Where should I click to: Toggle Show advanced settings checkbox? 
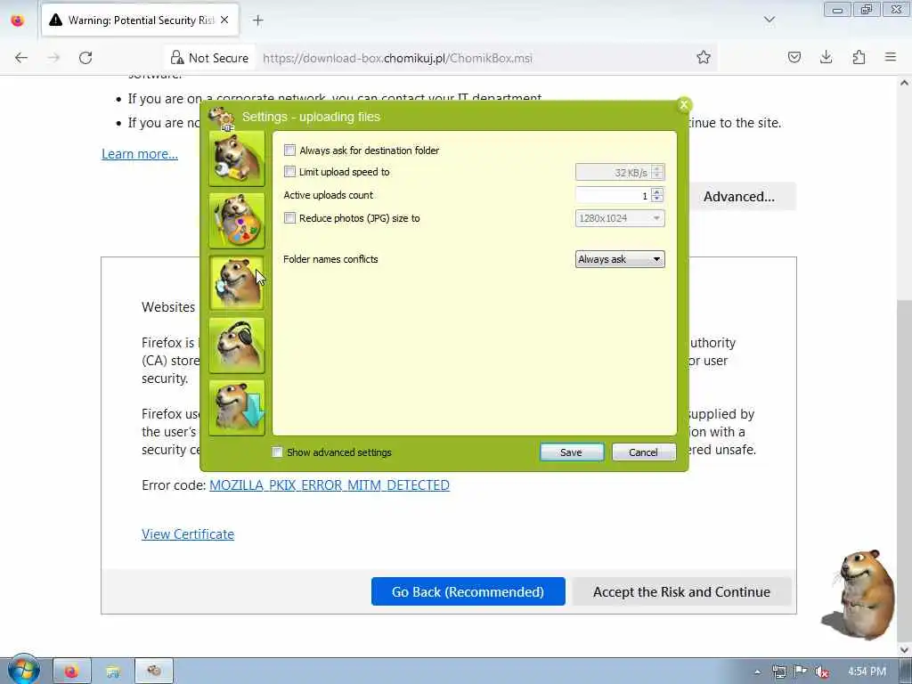tap(278, 452)
